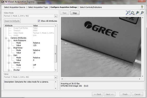147x98 pixels.
Task: Select Gain Value 0
Action: point(33,60)
